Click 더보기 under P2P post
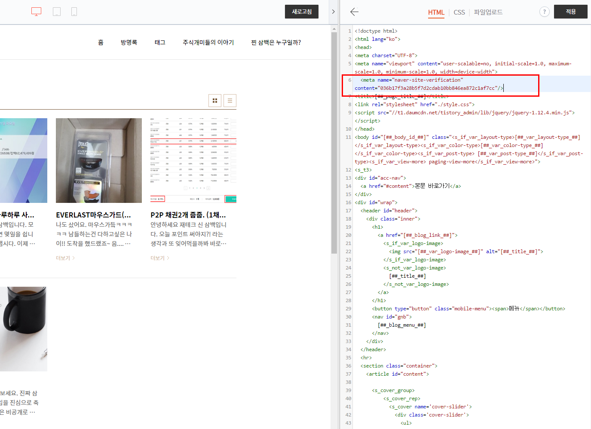Viewport: 591px width, 429px height. (160, 258)
